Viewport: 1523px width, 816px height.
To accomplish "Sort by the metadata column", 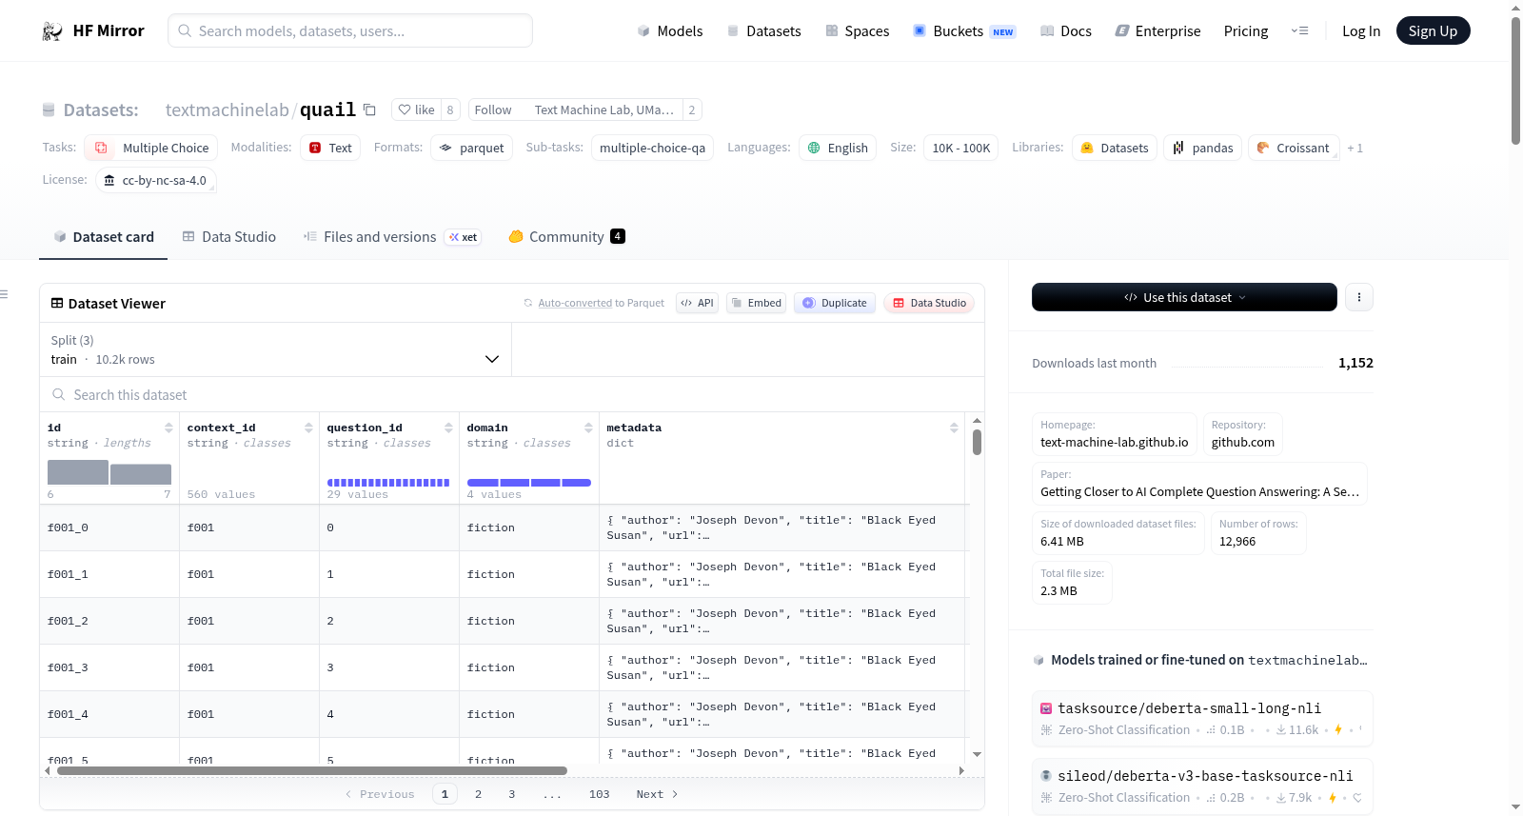I will [x=954, y=428].
